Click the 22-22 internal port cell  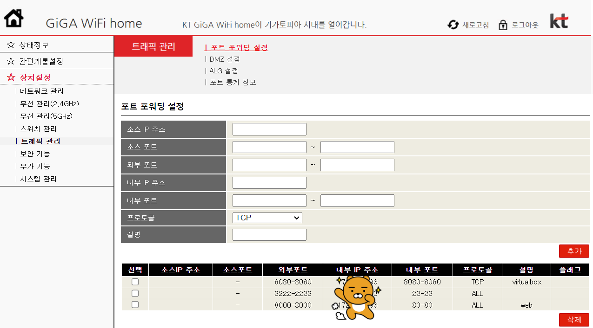tap(422, 293)
